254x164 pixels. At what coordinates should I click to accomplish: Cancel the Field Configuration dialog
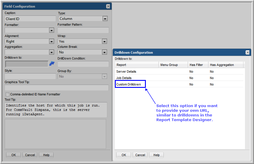click(30, 155)
